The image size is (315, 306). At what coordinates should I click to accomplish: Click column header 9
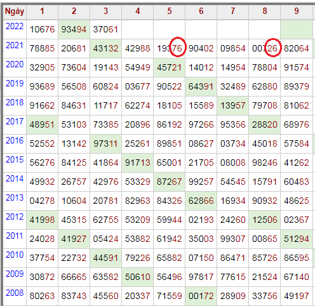[x=297, y=11]
